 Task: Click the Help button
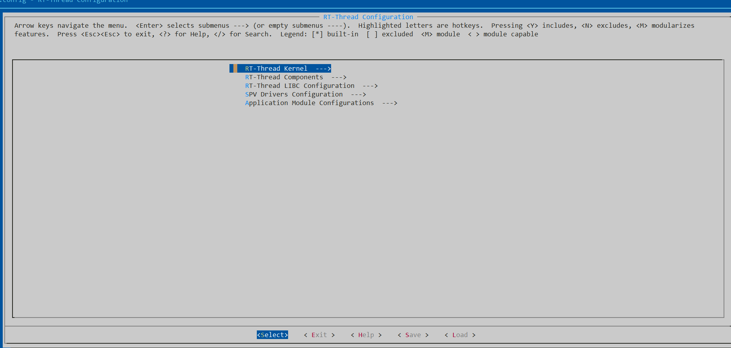click(366, 335)
